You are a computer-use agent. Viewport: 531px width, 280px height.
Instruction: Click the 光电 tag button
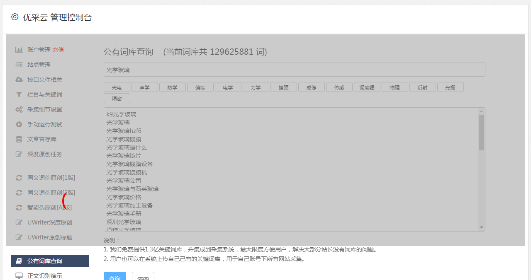[x=117, y=87]
